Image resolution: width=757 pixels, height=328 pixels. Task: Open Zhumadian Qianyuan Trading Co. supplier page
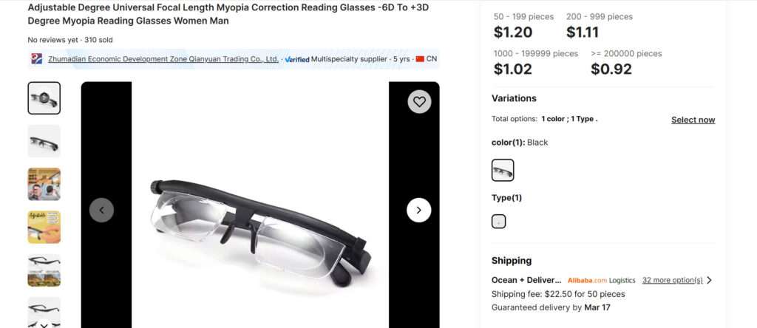(163, 59)
